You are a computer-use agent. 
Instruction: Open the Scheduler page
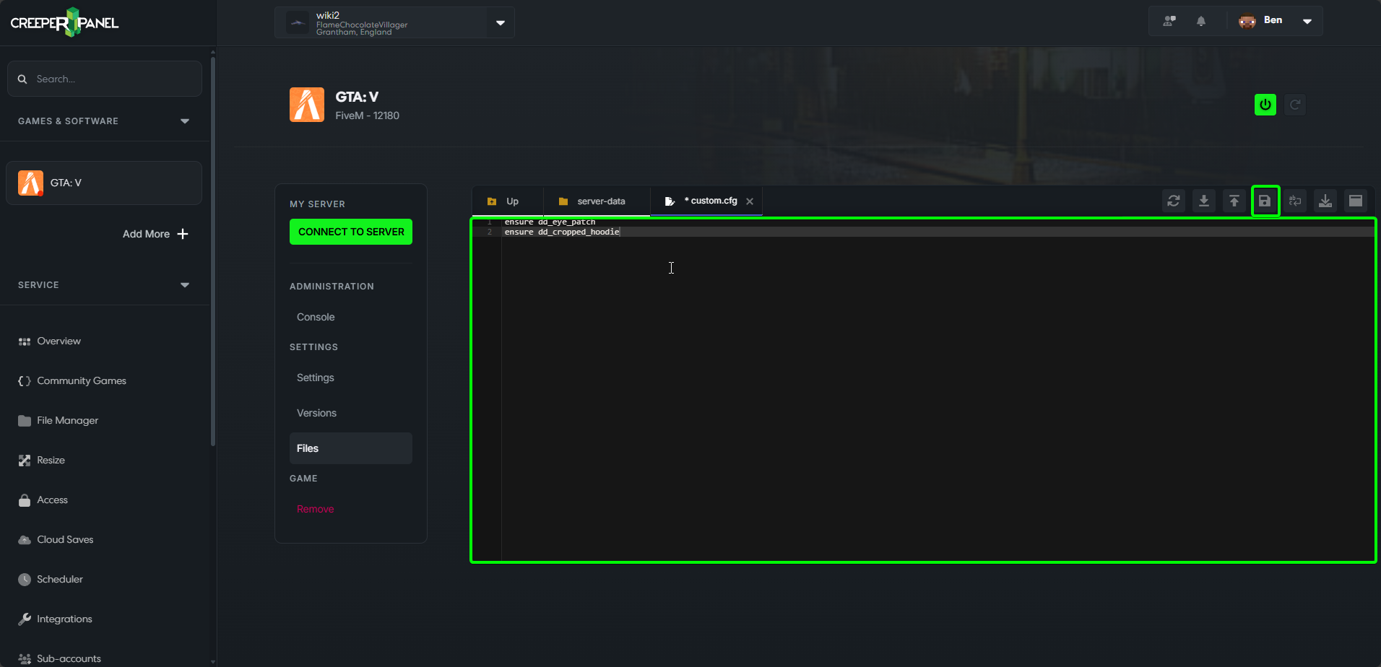[59, 579]
